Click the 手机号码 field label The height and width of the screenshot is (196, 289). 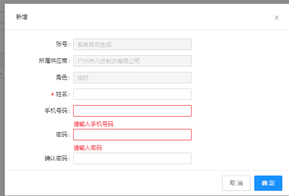[x=57, y=111]
